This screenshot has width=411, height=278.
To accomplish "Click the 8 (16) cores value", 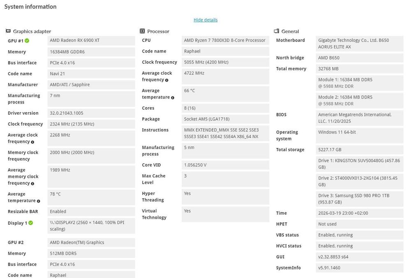I will point(225,108).
